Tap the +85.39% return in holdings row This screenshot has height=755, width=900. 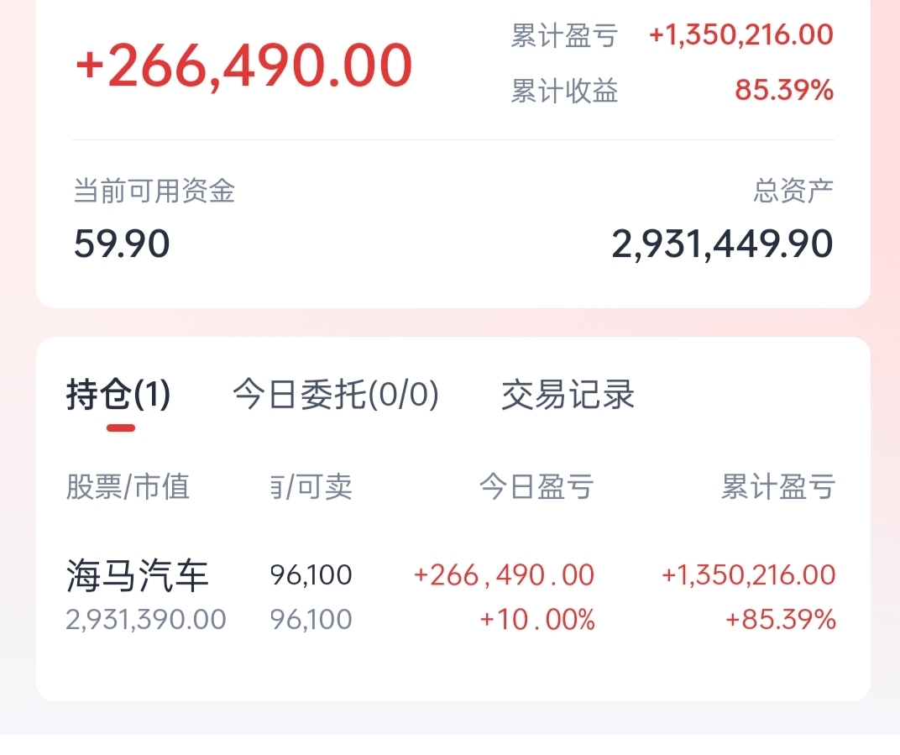[781, 620]
